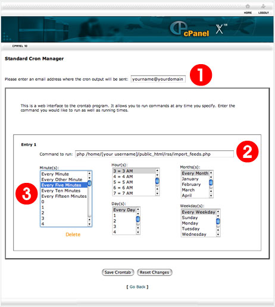Click into the Command to run field
Image resolution: width=275 pixels, height=307 pixels.
[154, 154]
